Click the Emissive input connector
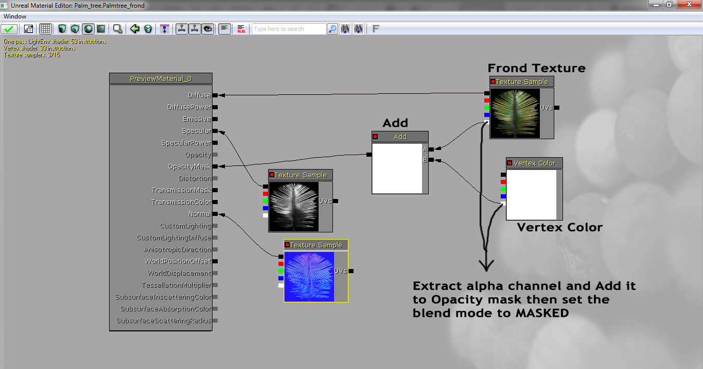The width and height of the screenshot is (703, 369). click(x=215, y=119)
